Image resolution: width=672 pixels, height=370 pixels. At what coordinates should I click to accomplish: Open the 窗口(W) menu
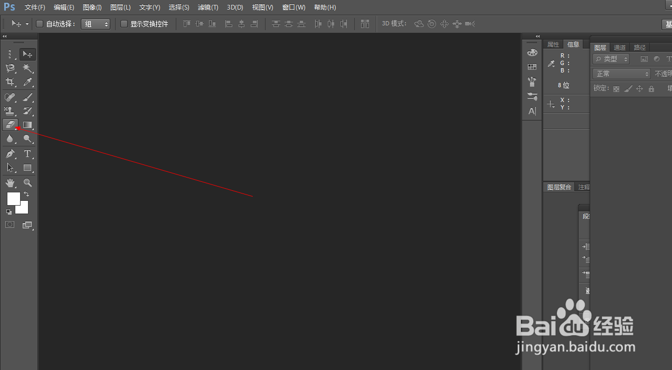[294, 7]
